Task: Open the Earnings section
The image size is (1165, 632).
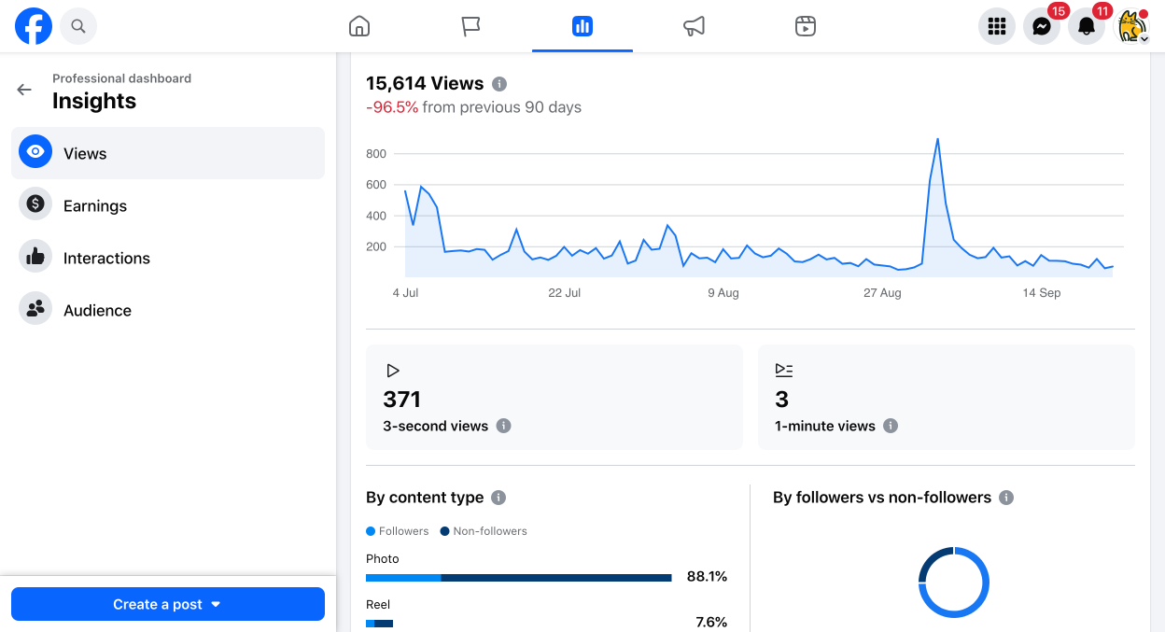Action: pos(168,205)
